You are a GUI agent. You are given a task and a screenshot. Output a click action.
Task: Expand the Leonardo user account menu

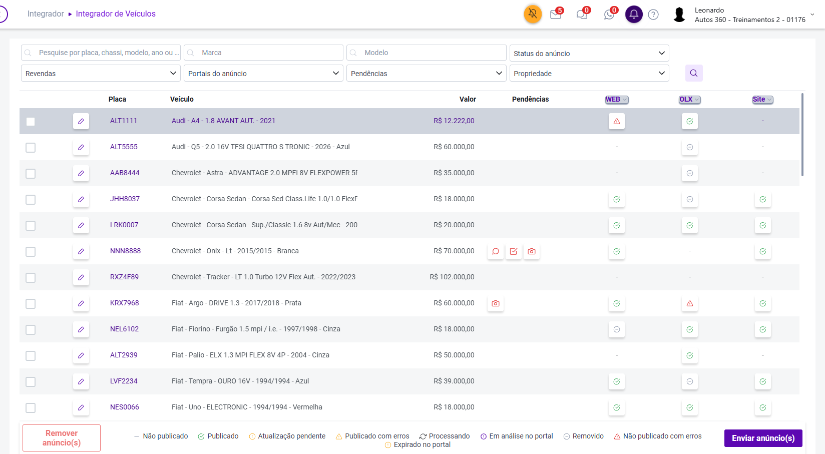812,15
